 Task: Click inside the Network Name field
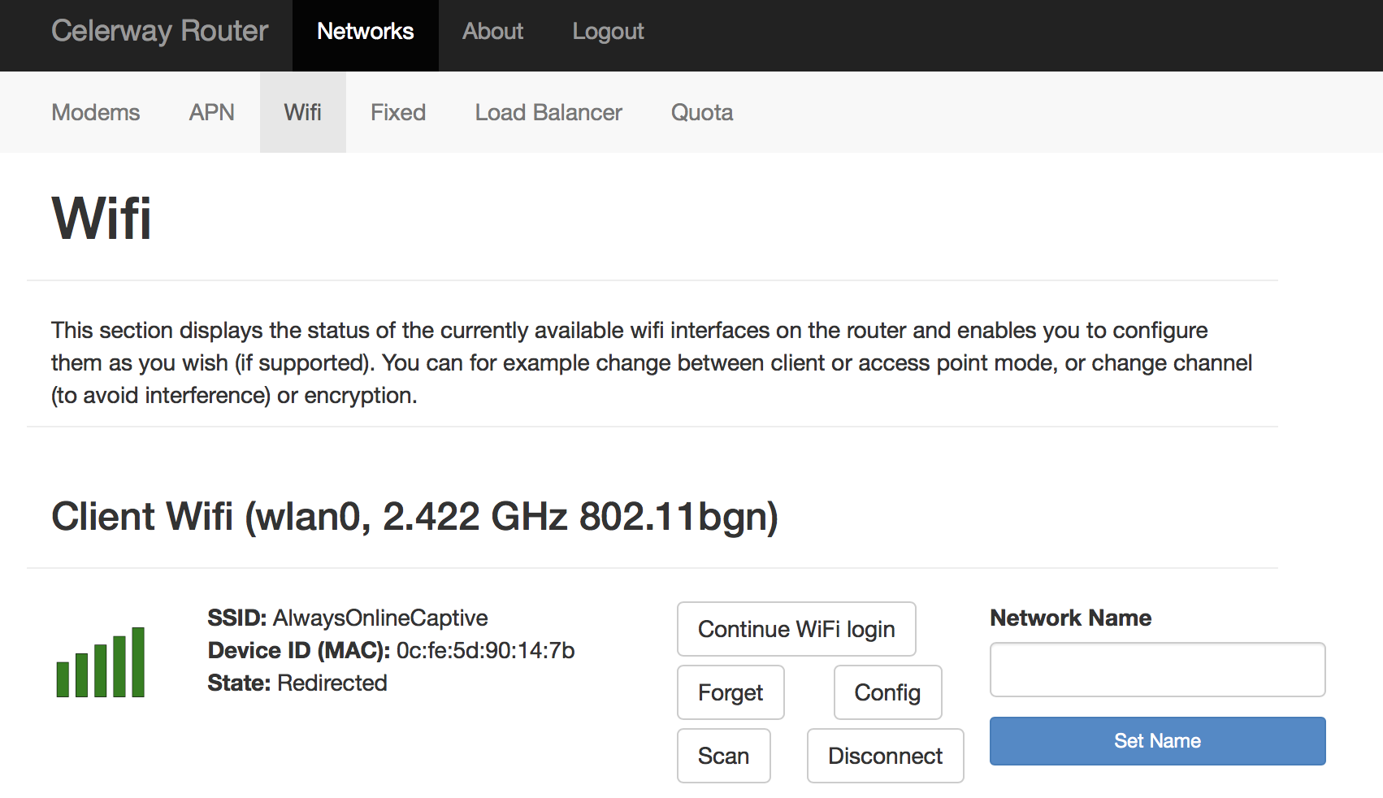coord(1157,670)
